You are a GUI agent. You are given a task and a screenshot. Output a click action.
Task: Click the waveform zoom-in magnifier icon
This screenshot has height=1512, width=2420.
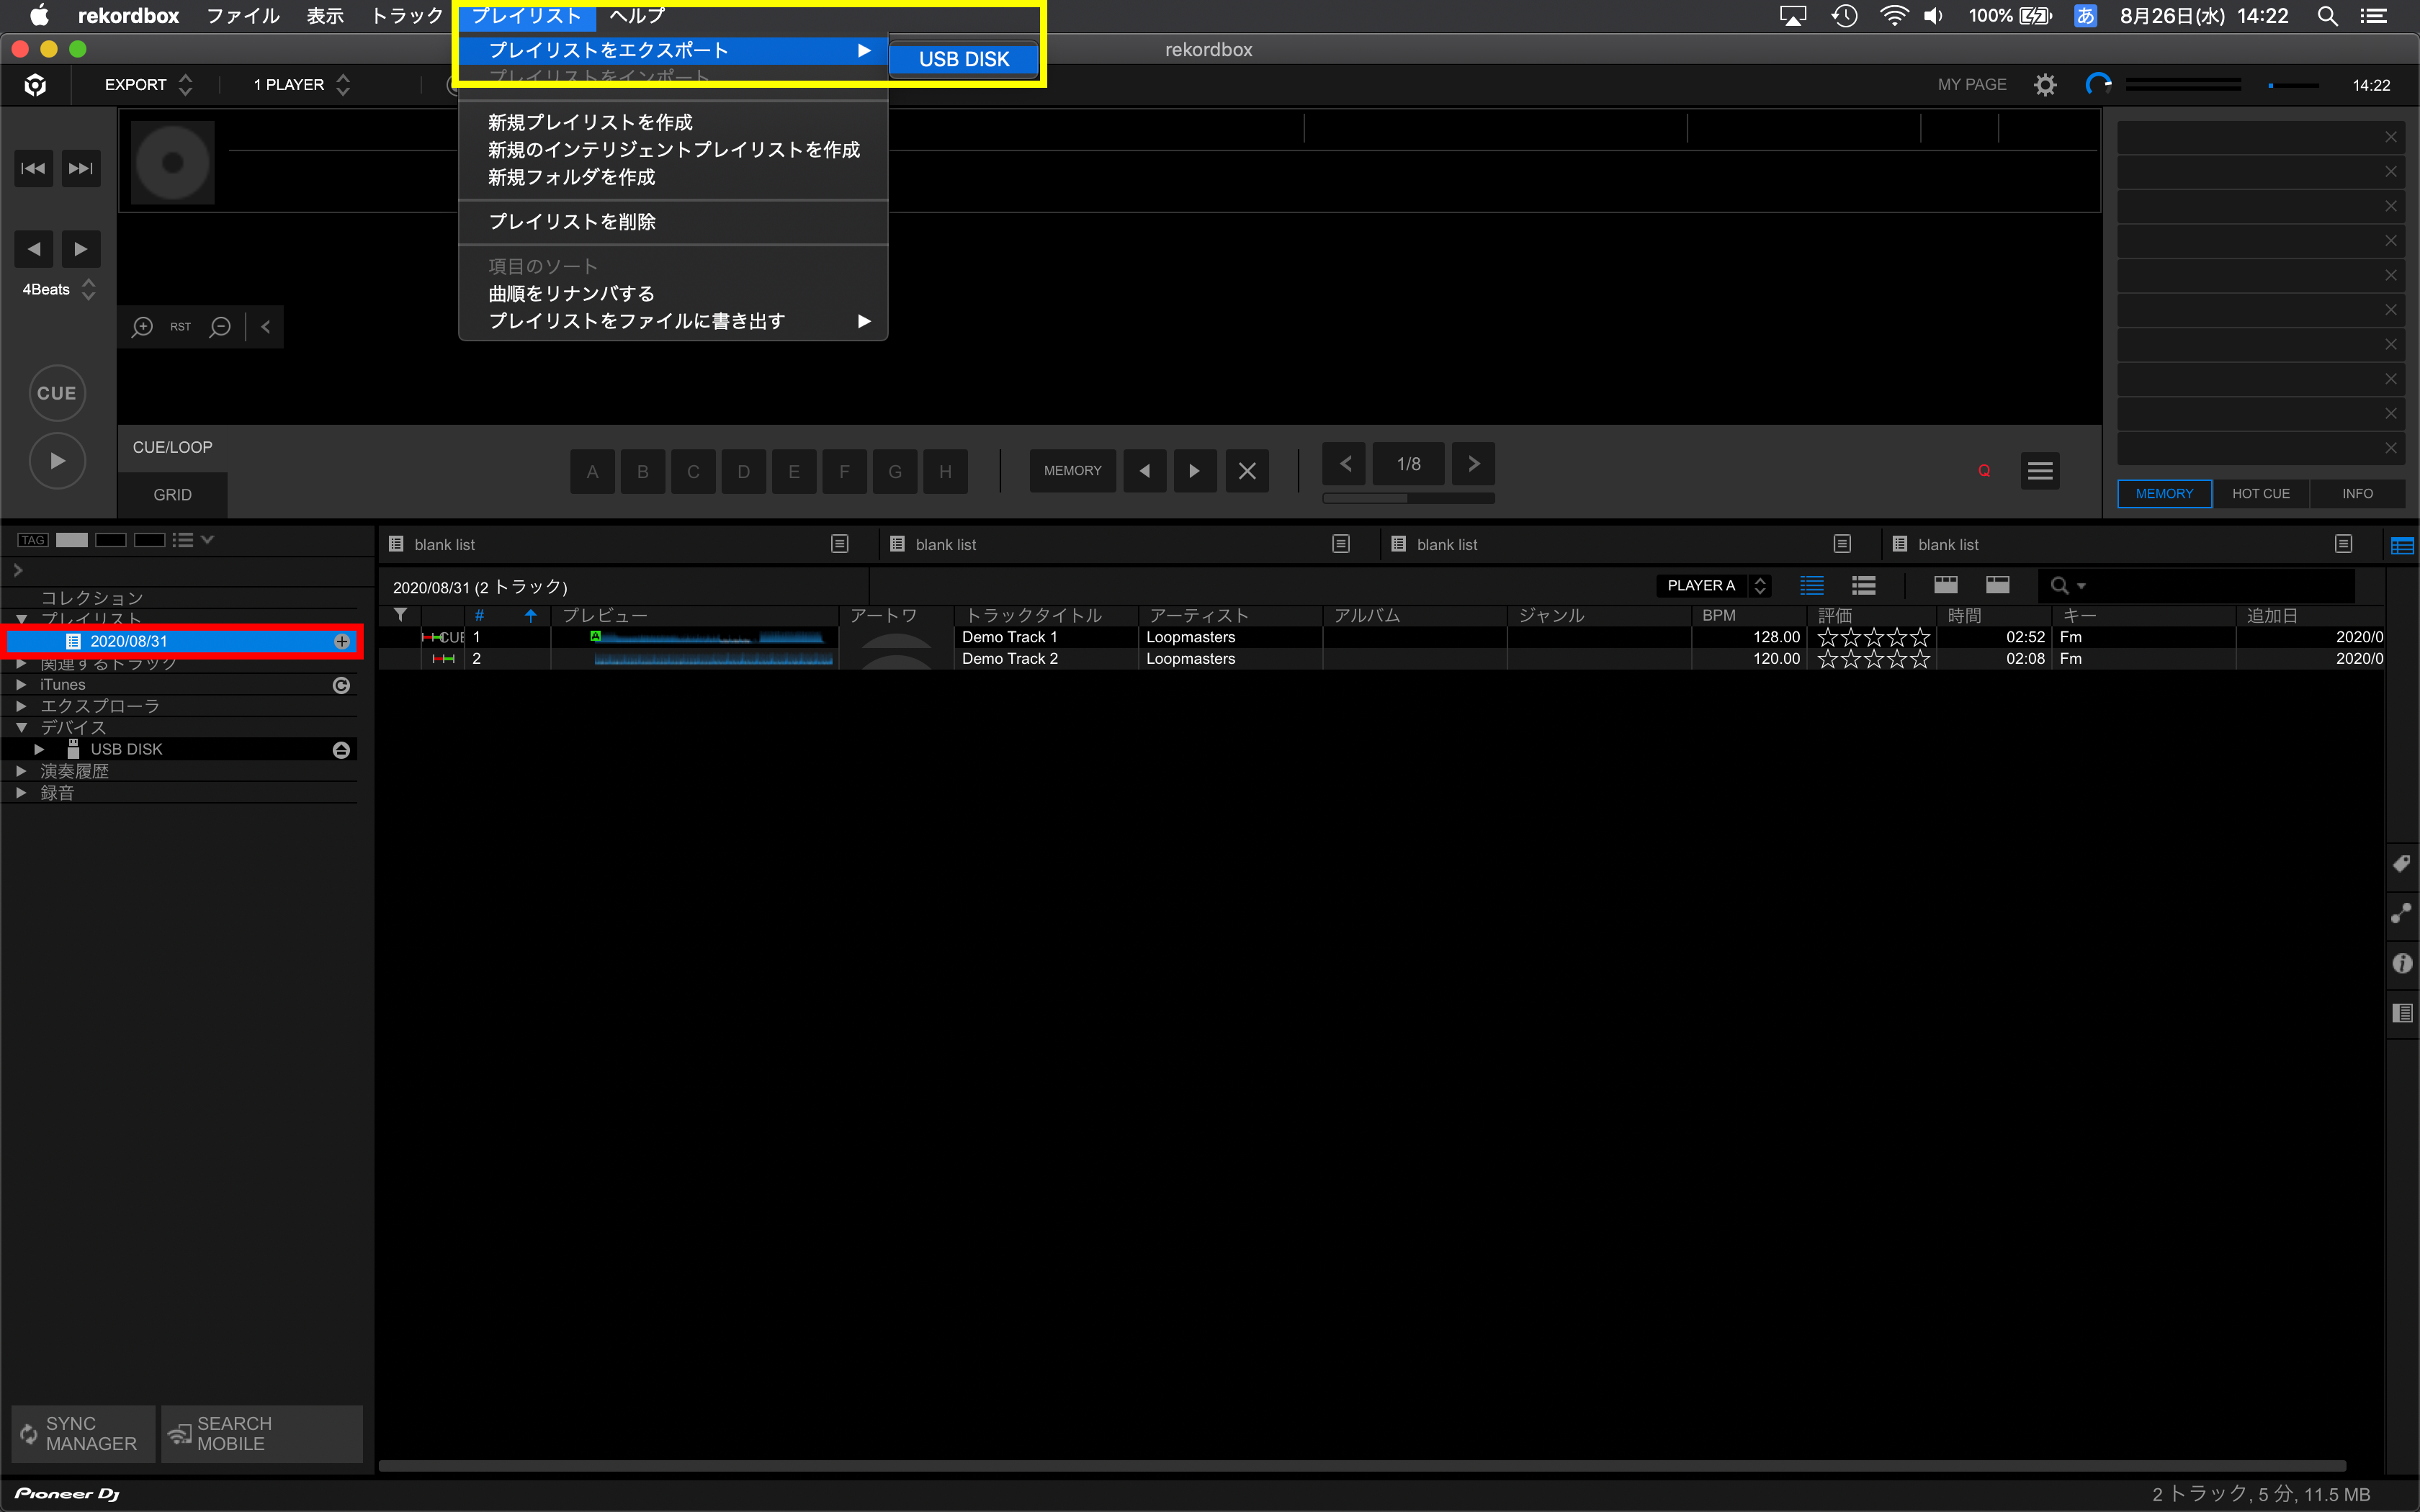142,327
